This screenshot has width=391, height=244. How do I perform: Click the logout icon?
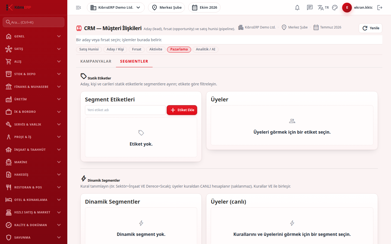point(380,8)
